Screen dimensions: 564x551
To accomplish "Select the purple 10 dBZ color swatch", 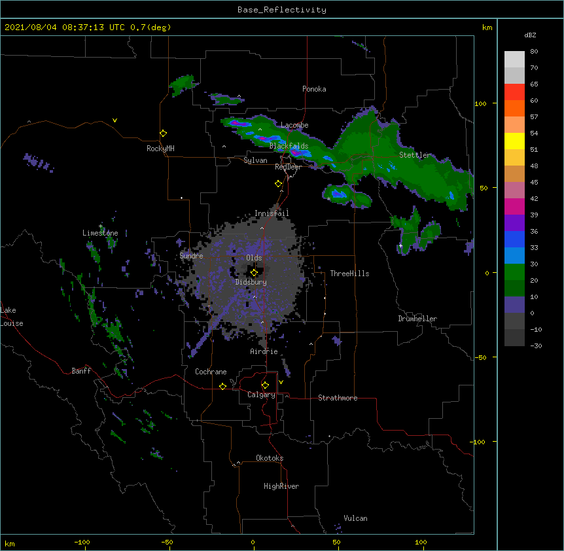I will [x=514, y=305].
